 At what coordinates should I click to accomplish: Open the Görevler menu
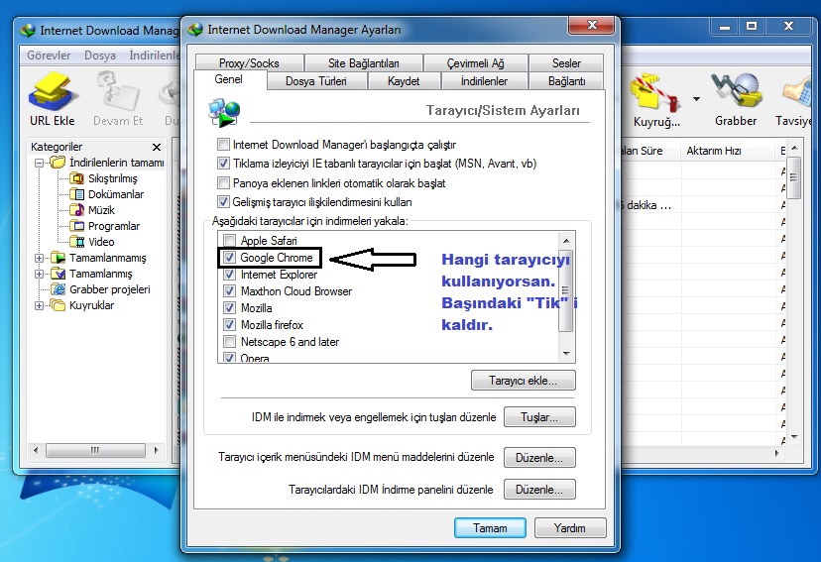point(49,55)
